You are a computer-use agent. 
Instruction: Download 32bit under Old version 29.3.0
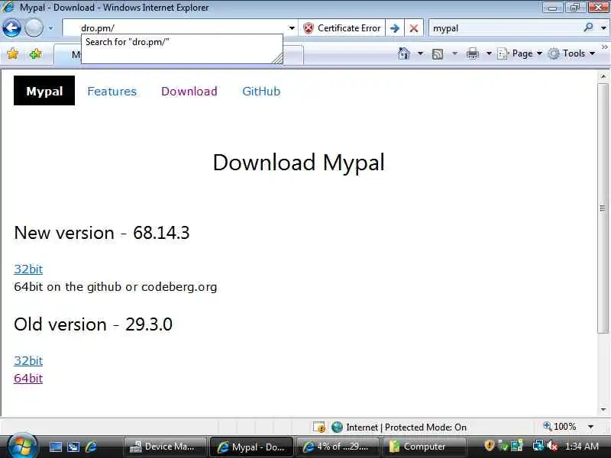coord(28,360)
